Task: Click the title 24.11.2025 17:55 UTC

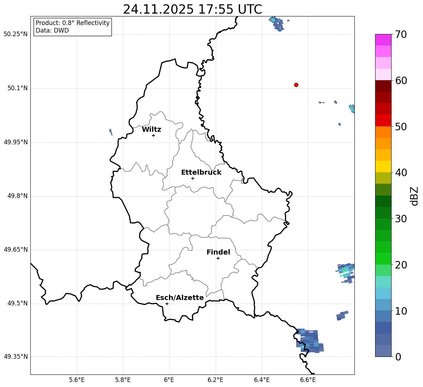Action: 193,9
